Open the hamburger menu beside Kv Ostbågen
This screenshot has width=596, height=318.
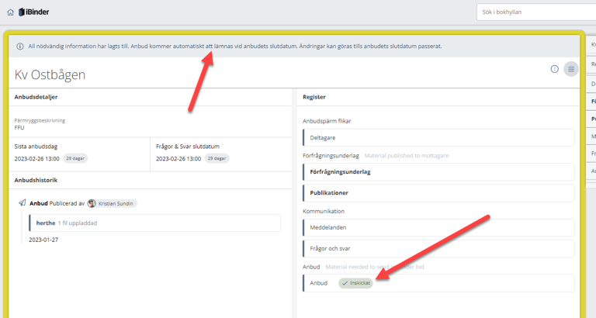[571, 69]
